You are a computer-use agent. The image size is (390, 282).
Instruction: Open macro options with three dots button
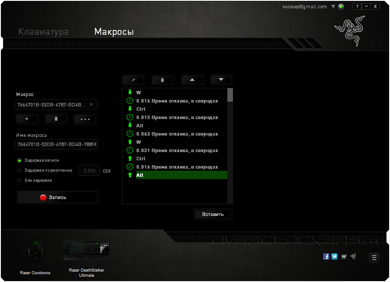[x=85, y=119]
